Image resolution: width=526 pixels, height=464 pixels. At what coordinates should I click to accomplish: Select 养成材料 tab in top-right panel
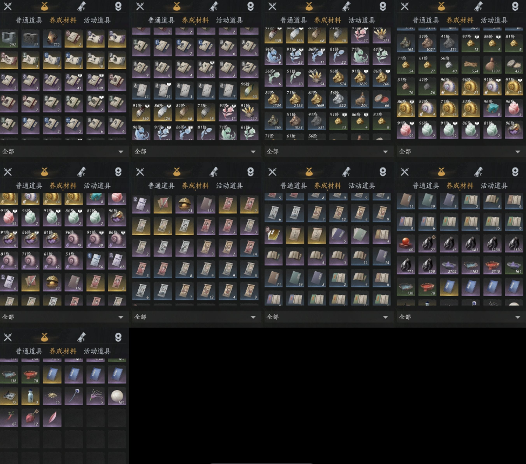tap(460, 20)
